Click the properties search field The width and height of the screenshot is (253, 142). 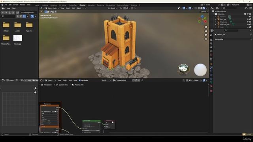point(231,30)
